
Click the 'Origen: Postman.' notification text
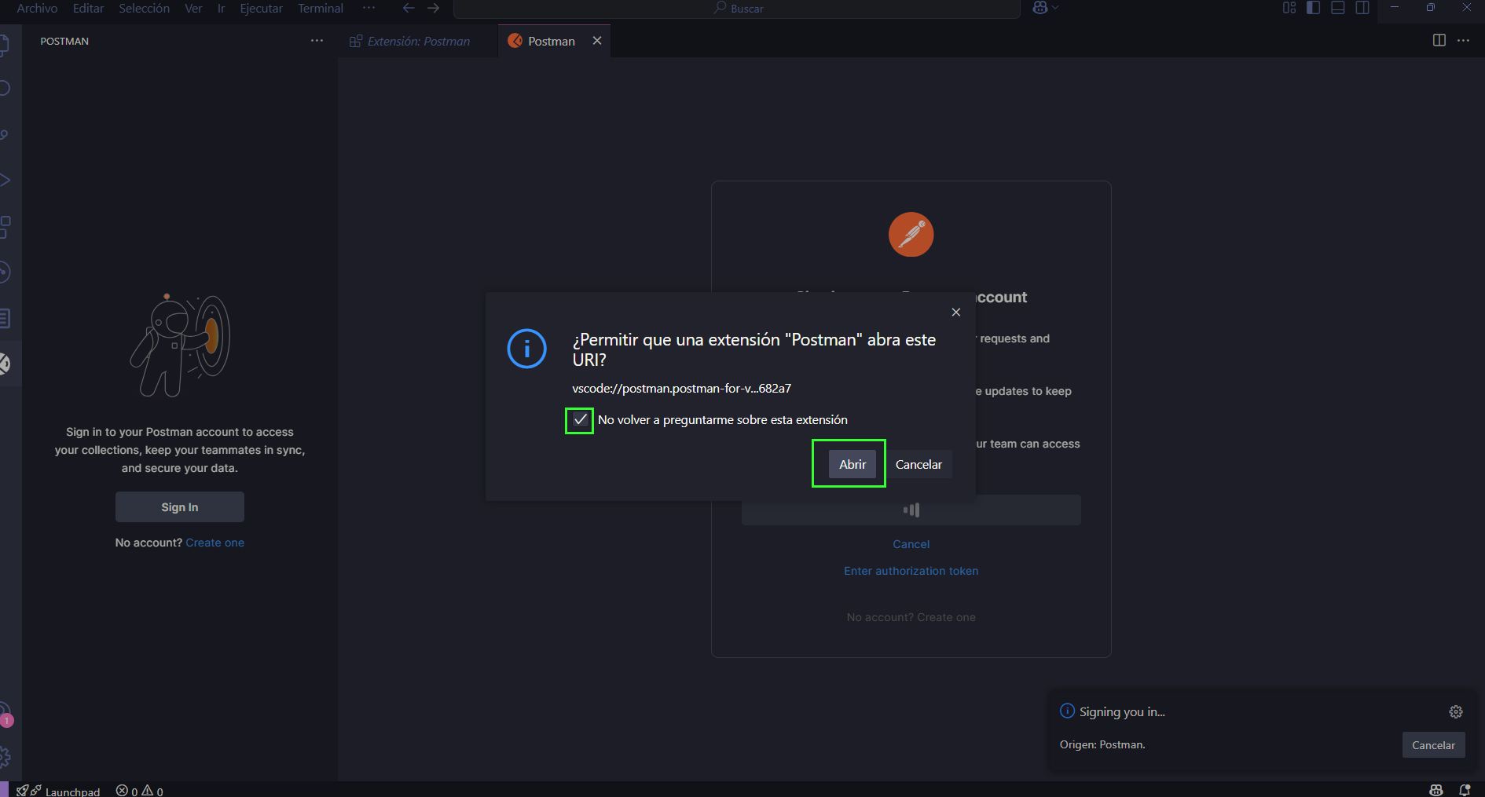click(x=1102, y=744)
